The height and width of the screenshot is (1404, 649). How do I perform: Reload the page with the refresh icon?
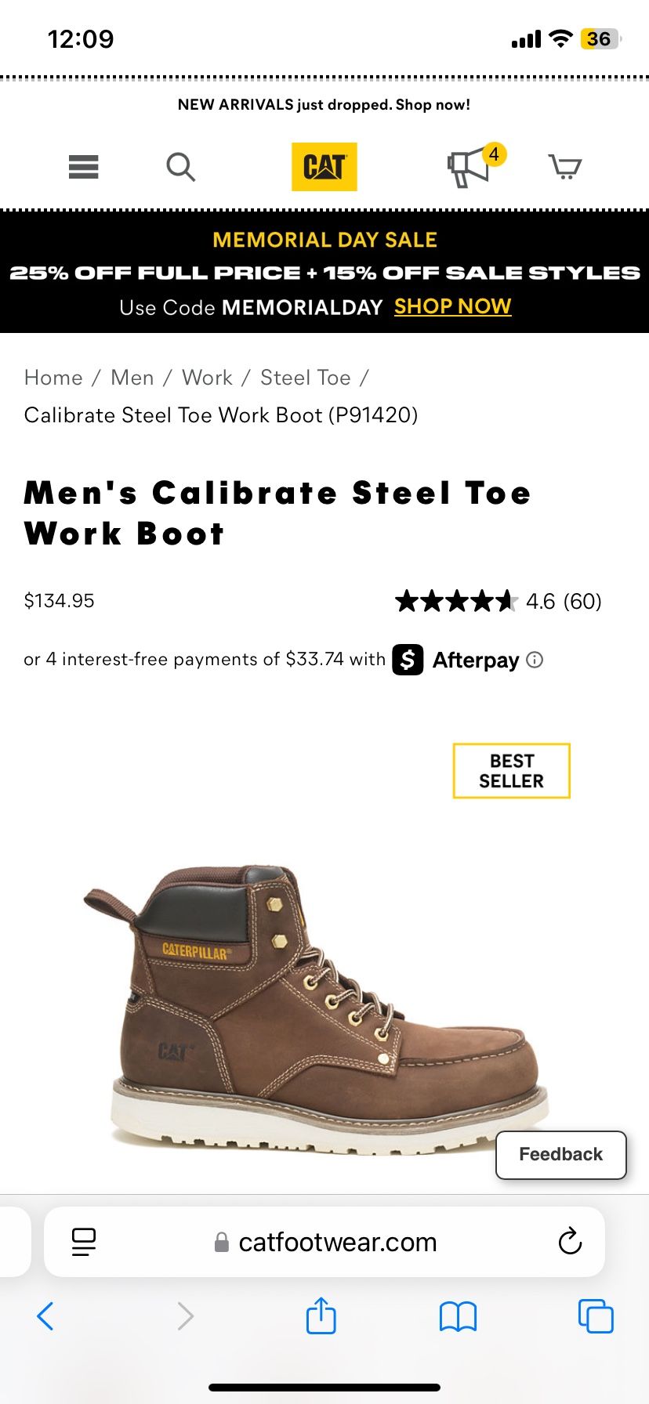[x=571, y=1241]
